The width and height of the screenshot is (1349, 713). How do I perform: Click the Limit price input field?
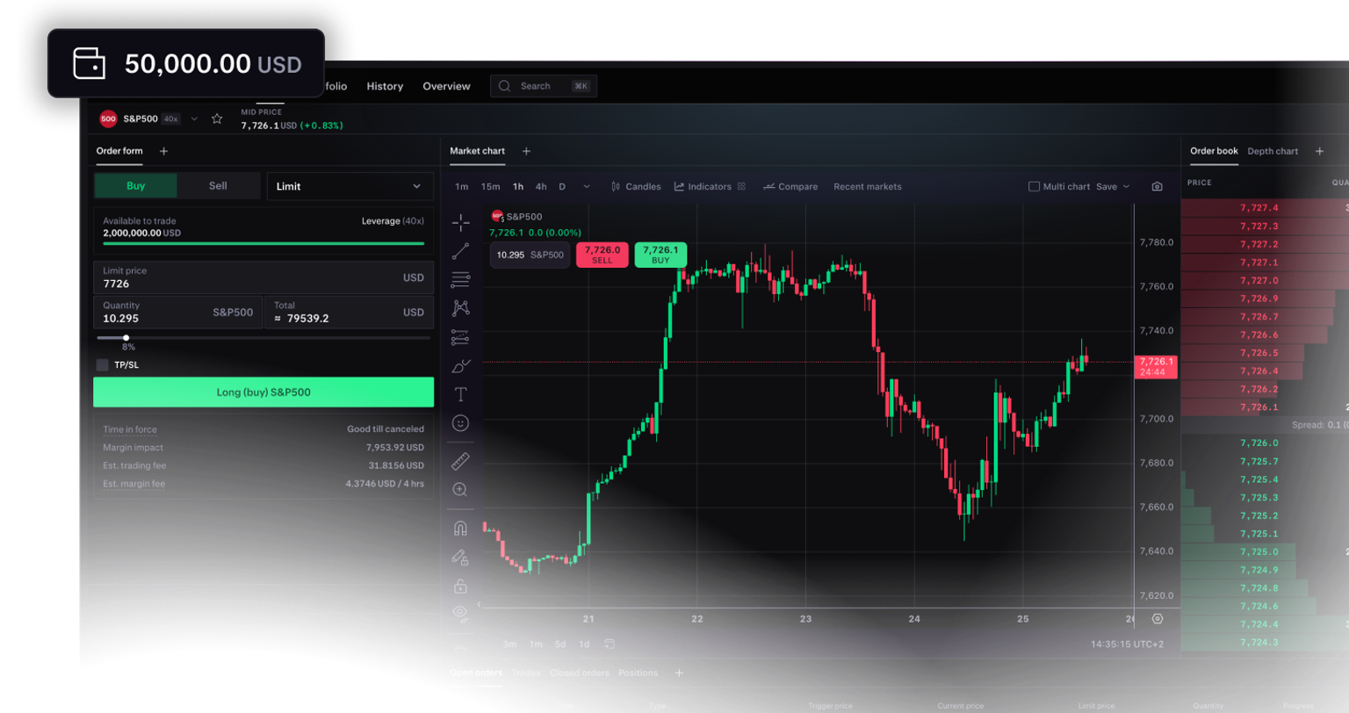[263, 277]
